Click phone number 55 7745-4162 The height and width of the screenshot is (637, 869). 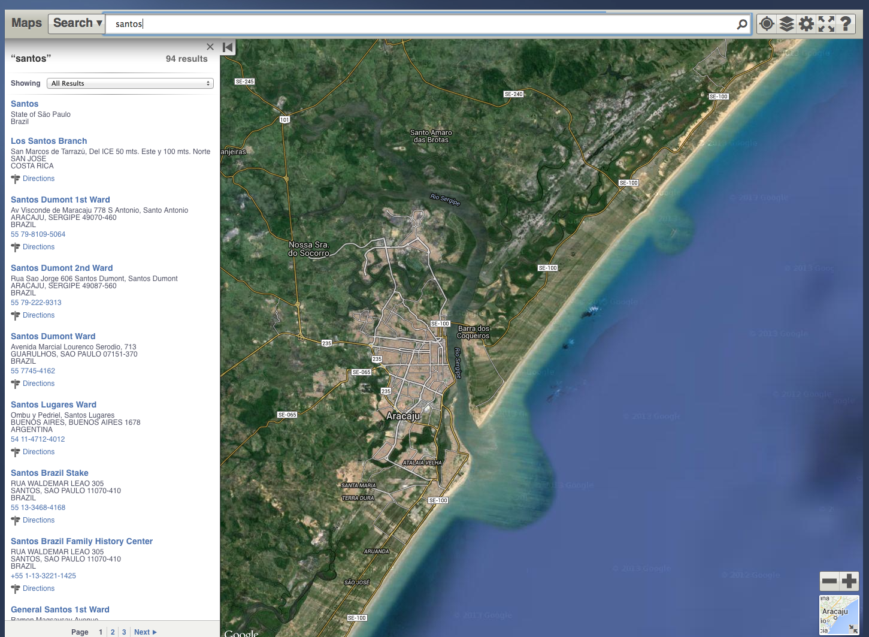coord(33,371)
